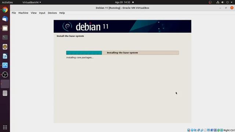The height and width of the screenshot is (132, 235).
Task: Open Terminal from the dock
Action: 5,37
